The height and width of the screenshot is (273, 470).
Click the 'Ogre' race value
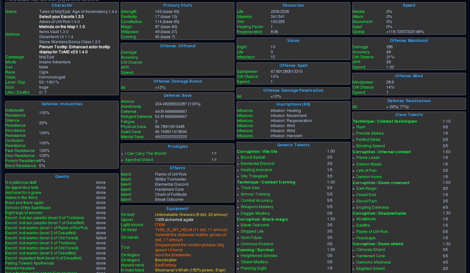(x=44, y=72)
